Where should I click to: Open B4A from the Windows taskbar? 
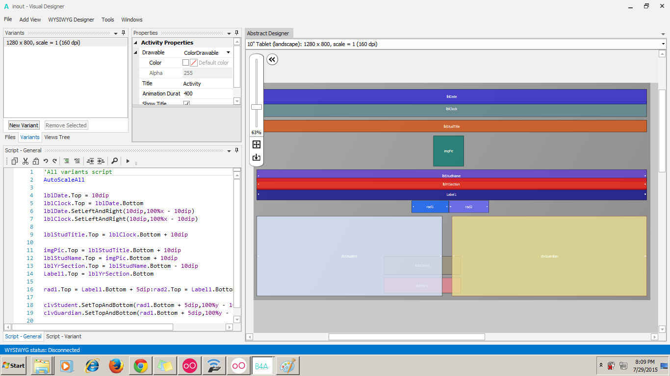coord(262,366)
